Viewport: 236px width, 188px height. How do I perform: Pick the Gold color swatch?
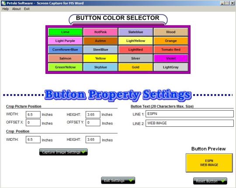135,67
